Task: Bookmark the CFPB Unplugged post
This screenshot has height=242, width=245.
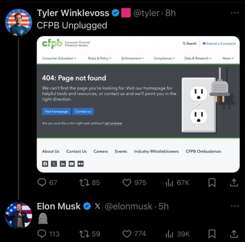Action: point(212,183)
